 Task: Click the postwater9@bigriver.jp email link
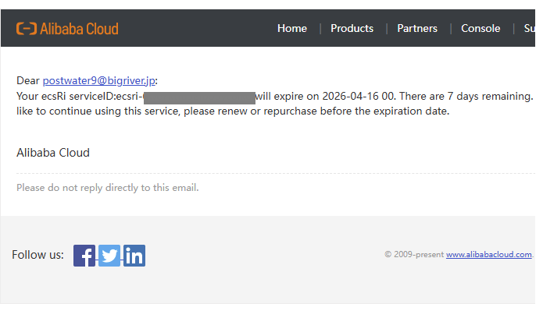point(99,81)
